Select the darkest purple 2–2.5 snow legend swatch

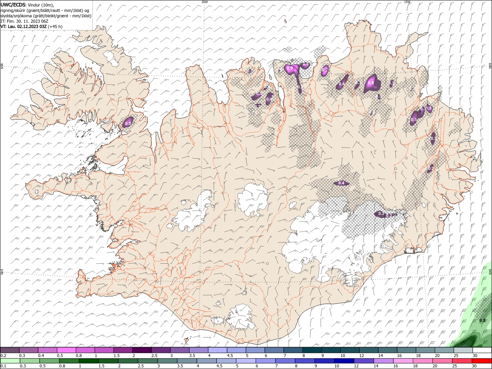pyautogui.click(x=142, y=350)
